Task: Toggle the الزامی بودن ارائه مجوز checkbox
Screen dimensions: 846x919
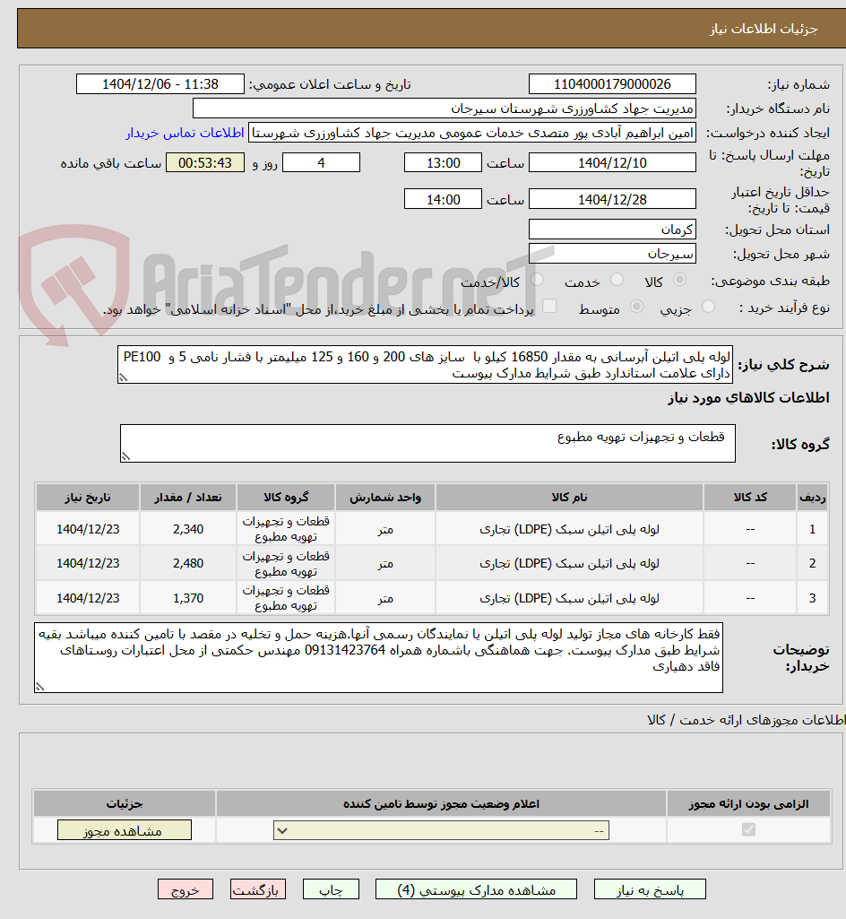Action: click(x=748, y=829)
